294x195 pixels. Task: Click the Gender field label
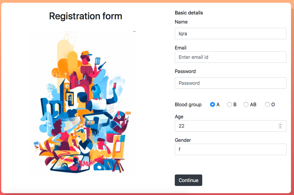pos(183,140)
